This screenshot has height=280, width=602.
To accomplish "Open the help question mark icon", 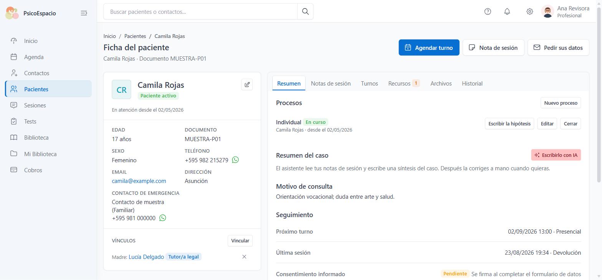I will point(488,12).
